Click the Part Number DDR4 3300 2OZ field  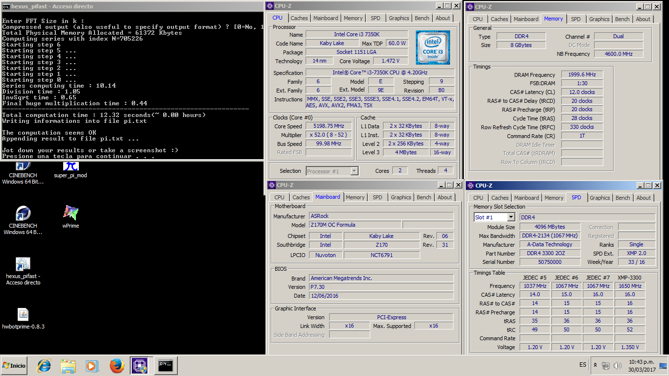pos(550,253)
